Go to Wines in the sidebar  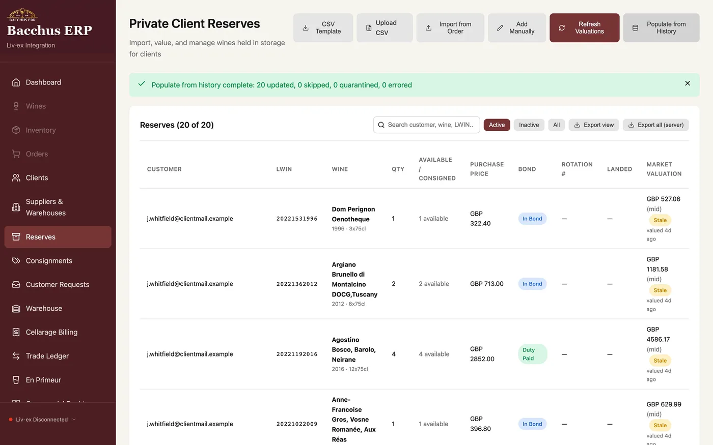click(x=58, y=106)
